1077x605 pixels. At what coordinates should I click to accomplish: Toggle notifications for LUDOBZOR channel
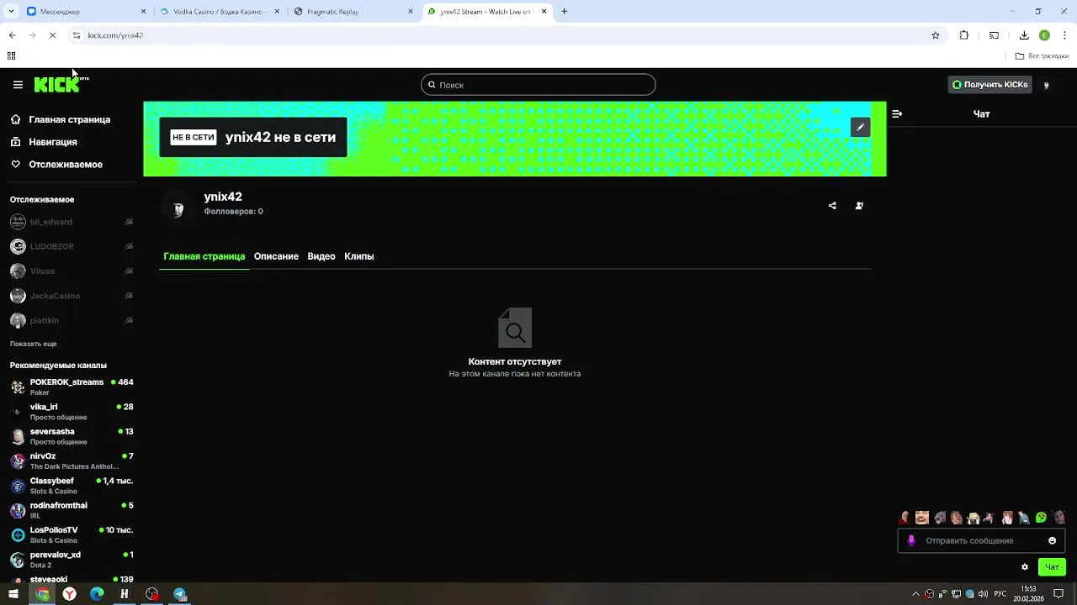[x=129, y=246]
